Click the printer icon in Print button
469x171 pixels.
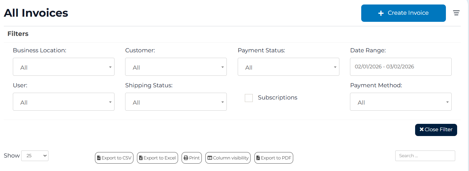[185, 158]
